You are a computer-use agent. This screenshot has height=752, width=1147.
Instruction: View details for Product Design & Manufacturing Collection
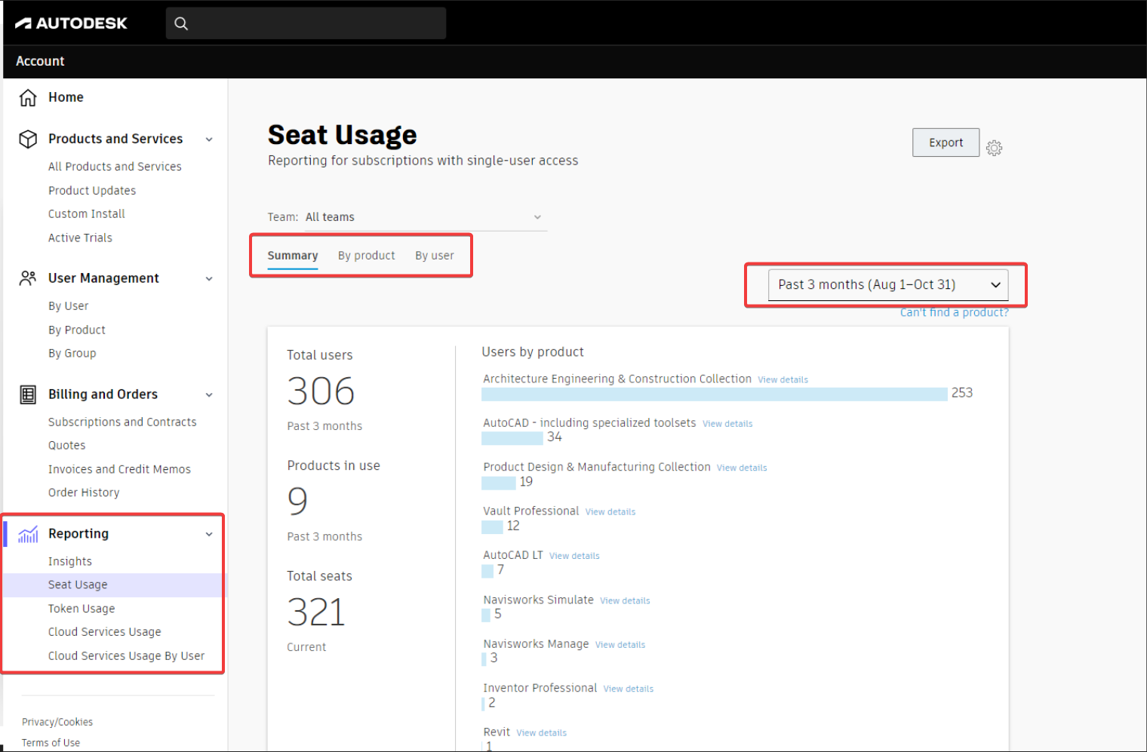point(742,468)
